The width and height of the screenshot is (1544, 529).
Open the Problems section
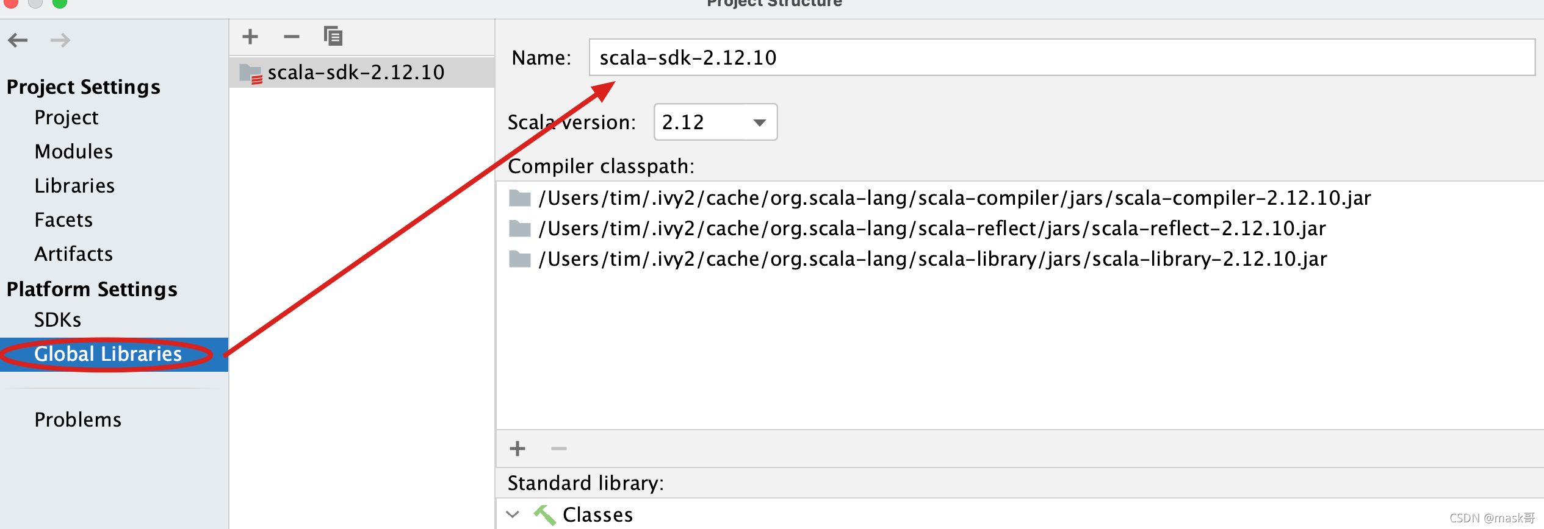(78, 419)
